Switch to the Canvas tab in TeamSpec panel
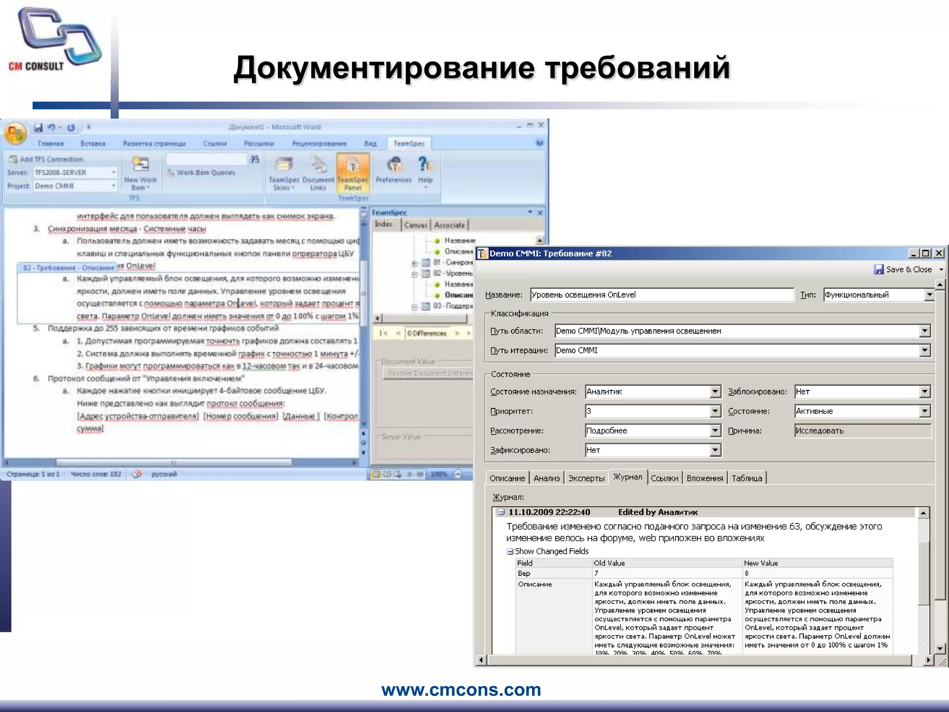949x712 pixels. (415, 225)
